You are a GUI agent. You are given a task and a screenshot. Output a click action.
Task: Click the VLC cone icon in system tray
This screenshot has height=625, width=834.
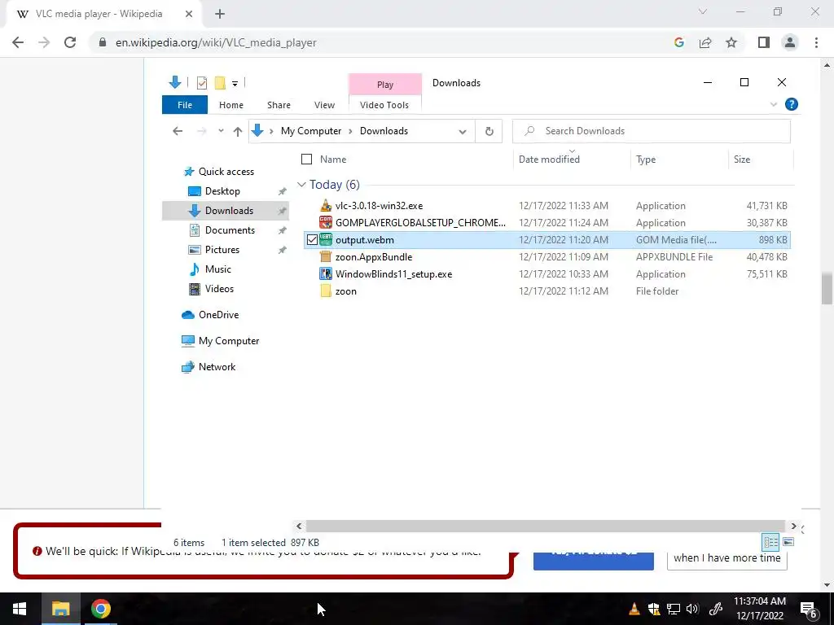[634, 609]
